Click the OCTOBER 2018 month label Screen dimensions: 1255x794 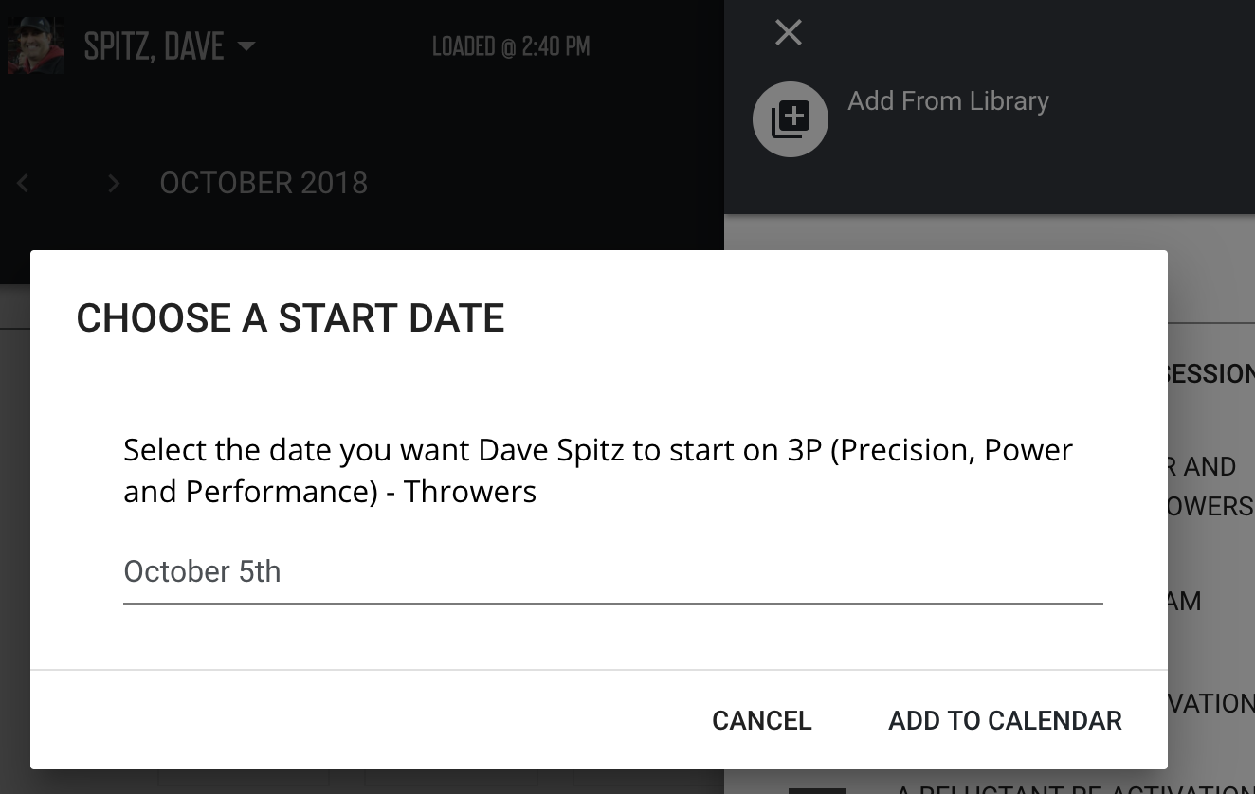[x=264, y=183]
